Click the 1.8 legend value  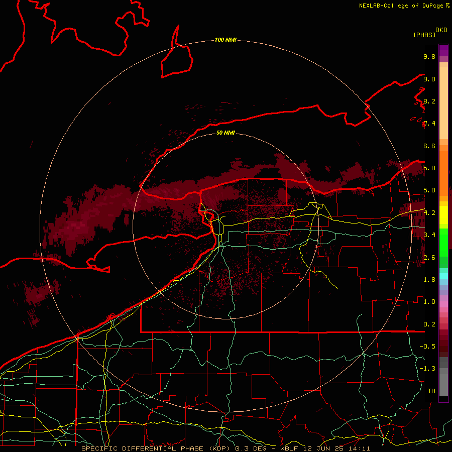tap(429, 279)
